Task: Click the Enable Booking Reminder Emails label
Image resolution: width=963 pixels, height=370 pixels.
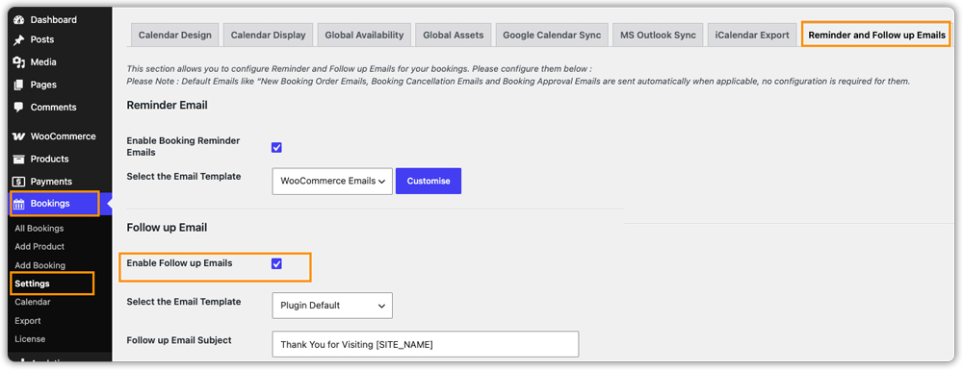Action: click(183, 146)
